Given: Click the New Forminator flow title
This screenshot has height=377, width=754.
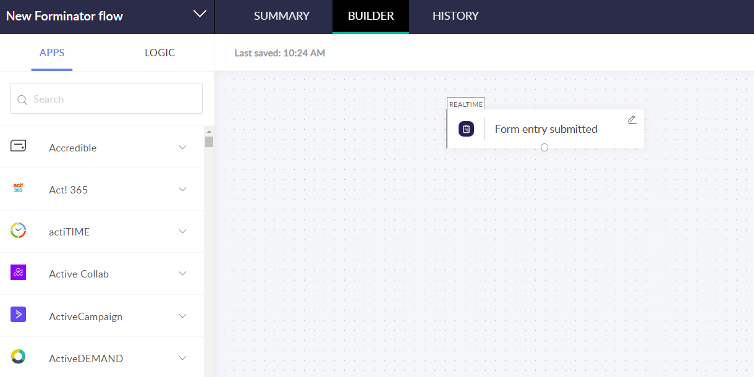Looking at the screenshot, I should (64, 16).
